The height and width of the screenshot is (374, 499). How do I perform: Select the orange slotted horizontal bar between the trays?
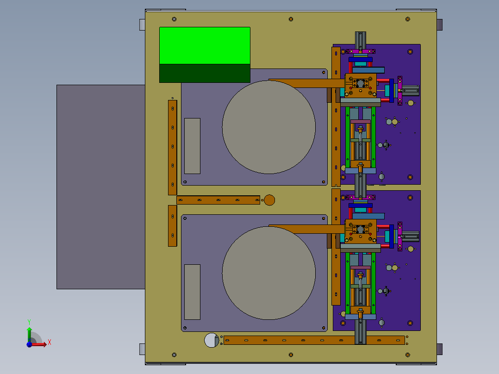(x=218, y=200)
